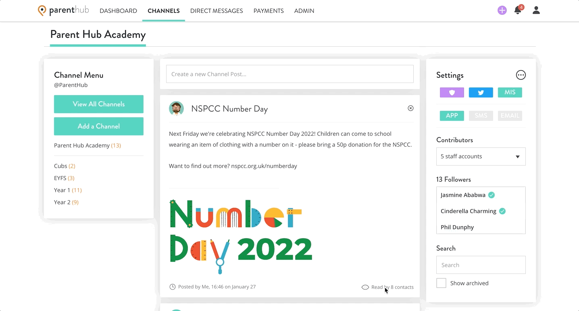
Task: Toggle the EMAIL delivery option
Action: click(510, 116)
